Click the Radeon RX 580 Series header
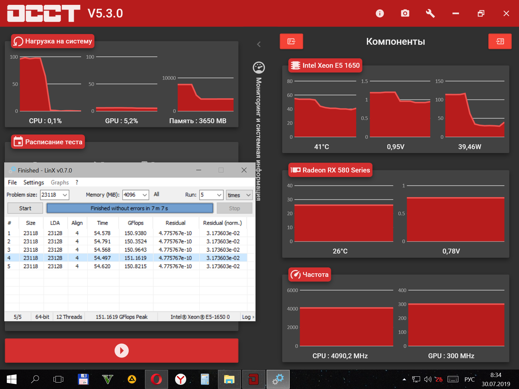The image size is (519, 389). (x=331, y=170)
